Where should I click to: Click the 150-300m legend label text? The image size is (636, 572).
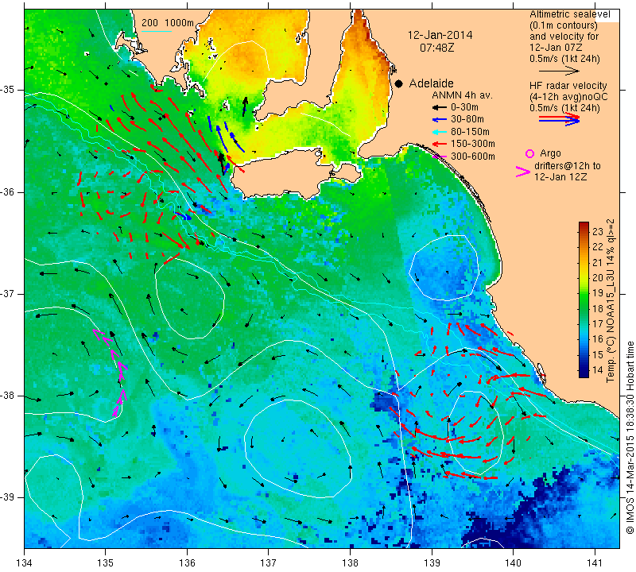(473, 144)
